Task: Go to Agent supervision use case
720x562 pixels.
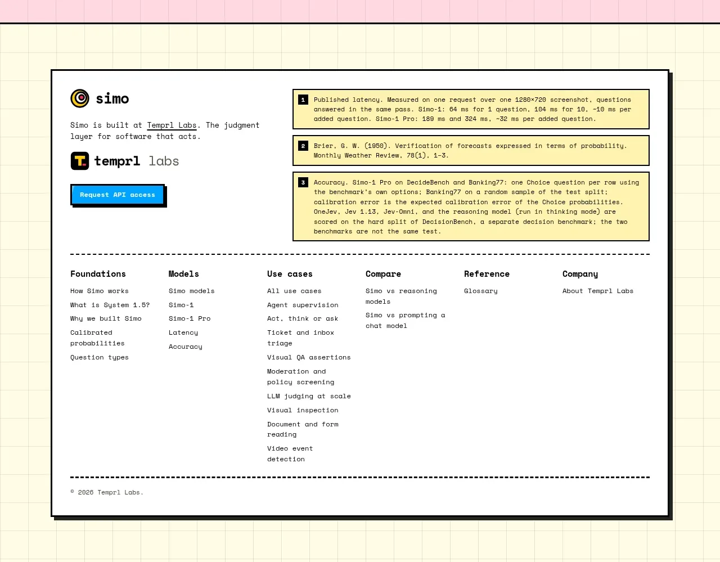Action: pyautogui.click(x=303, y=305)
